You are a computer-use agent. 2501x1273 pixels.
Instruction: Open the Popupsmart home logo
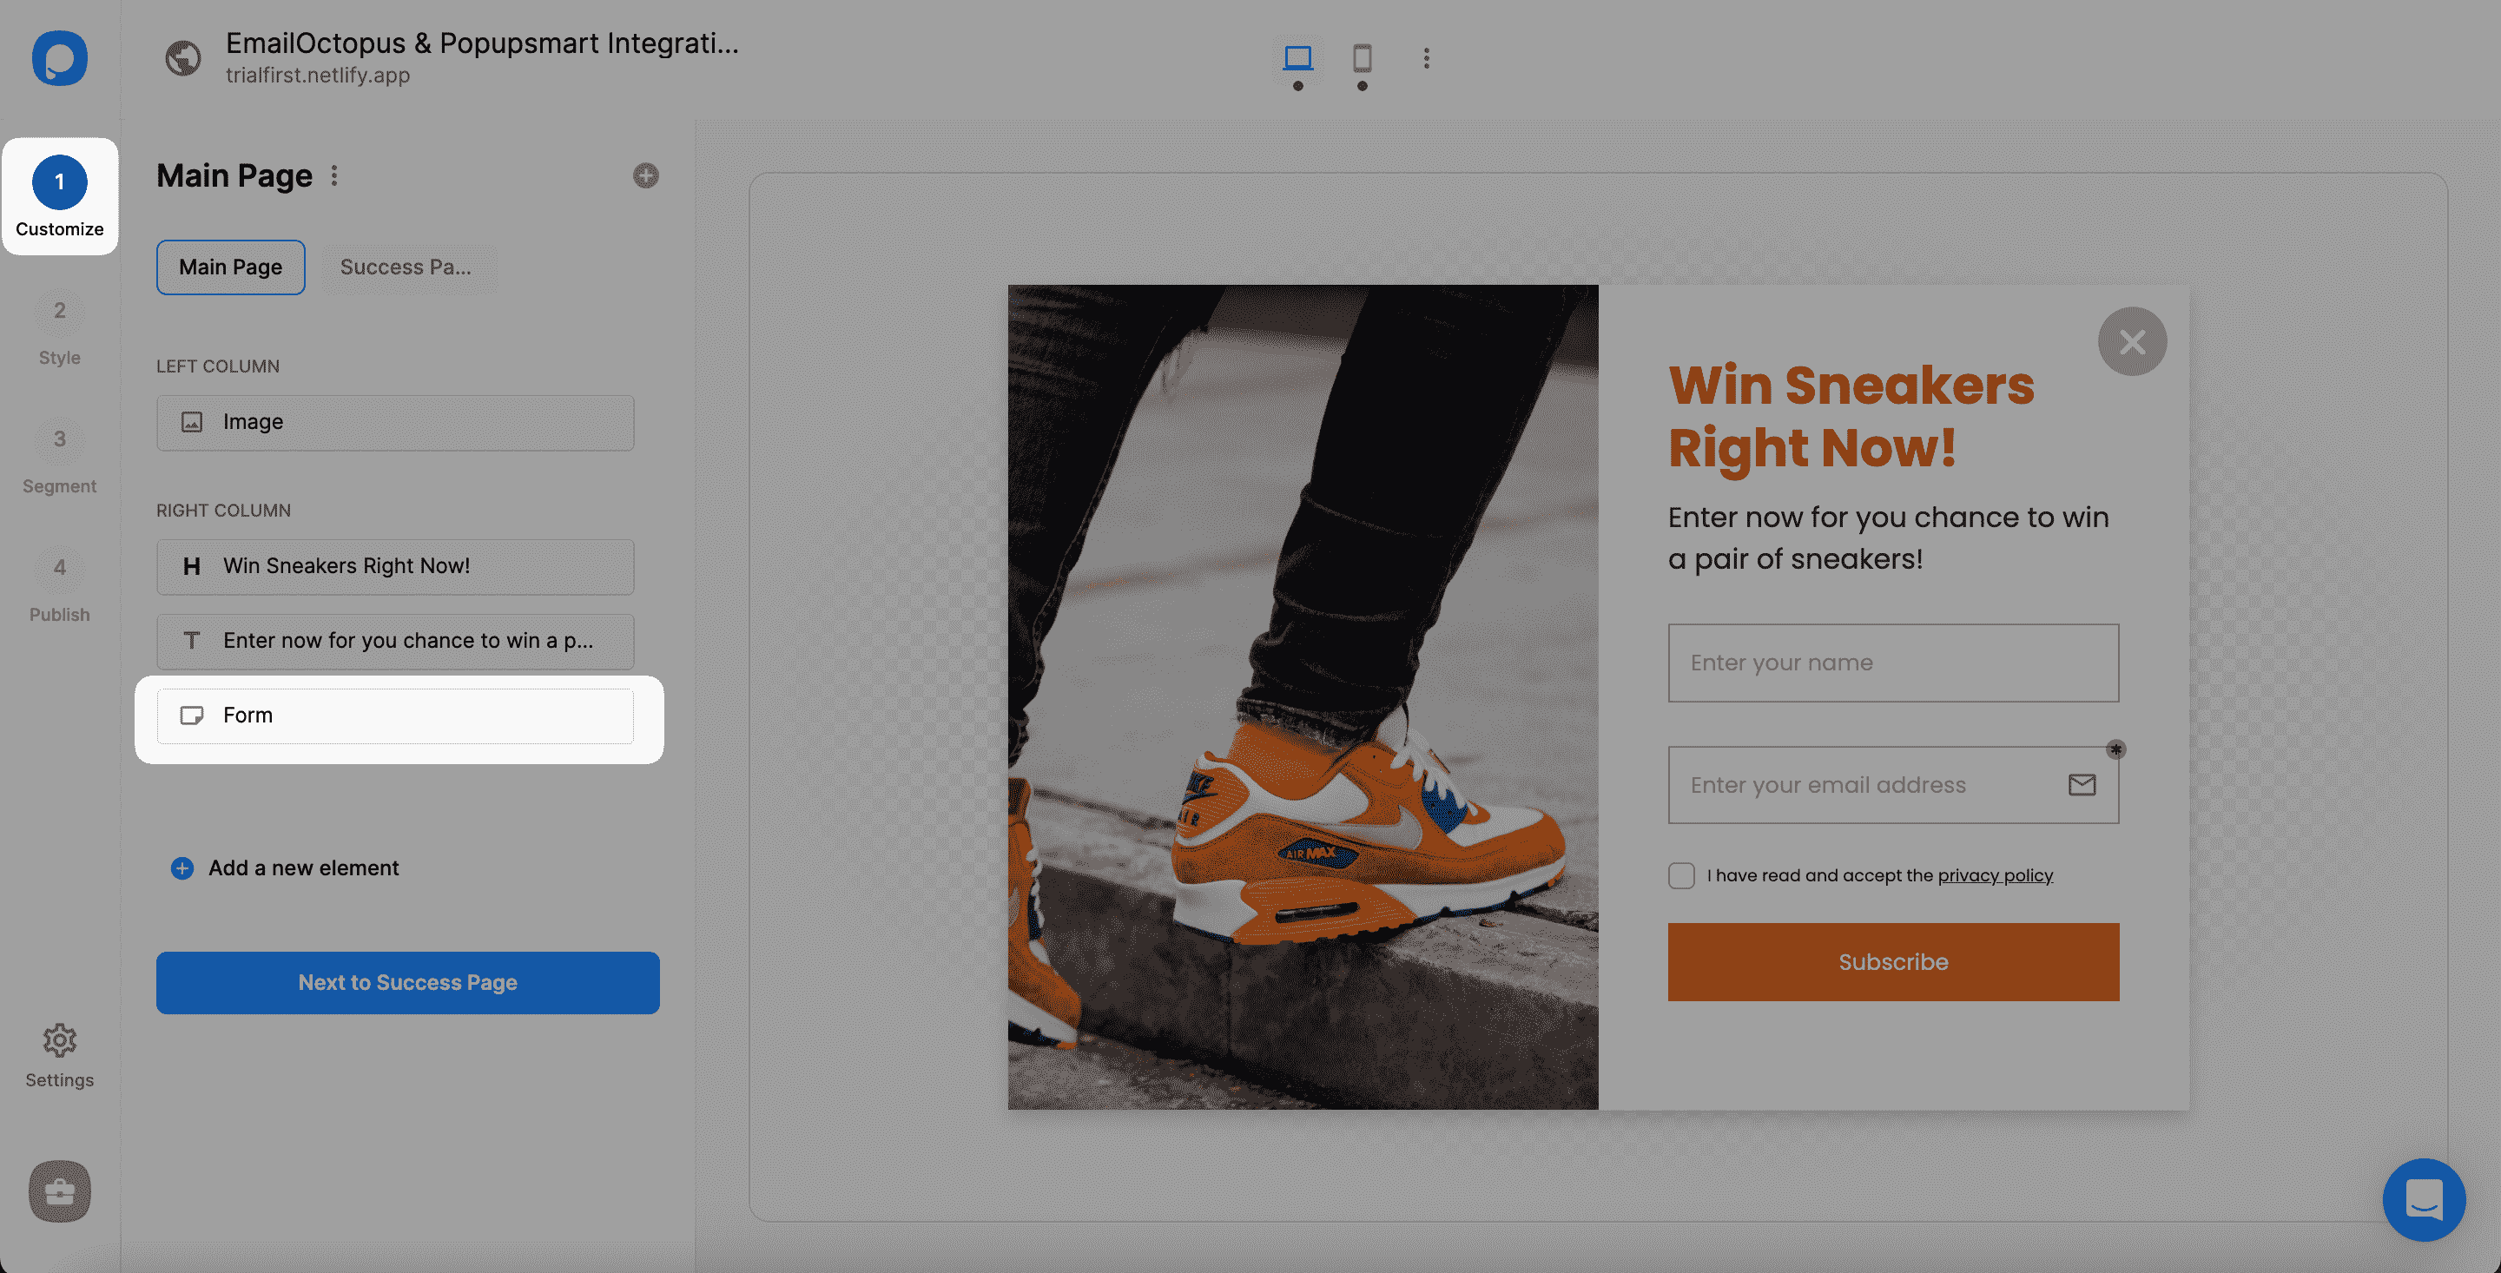click(x=59, y=59)
